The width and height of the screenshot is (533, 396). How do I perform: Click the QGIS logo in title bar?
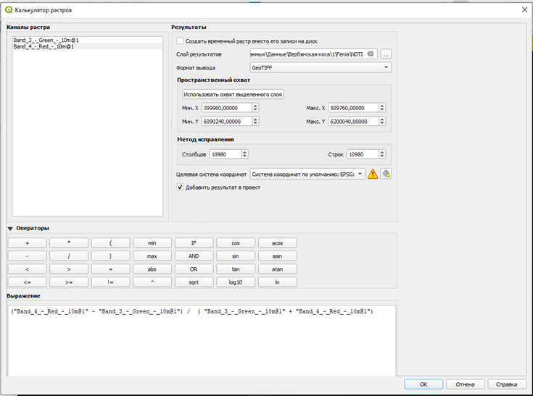9,10
